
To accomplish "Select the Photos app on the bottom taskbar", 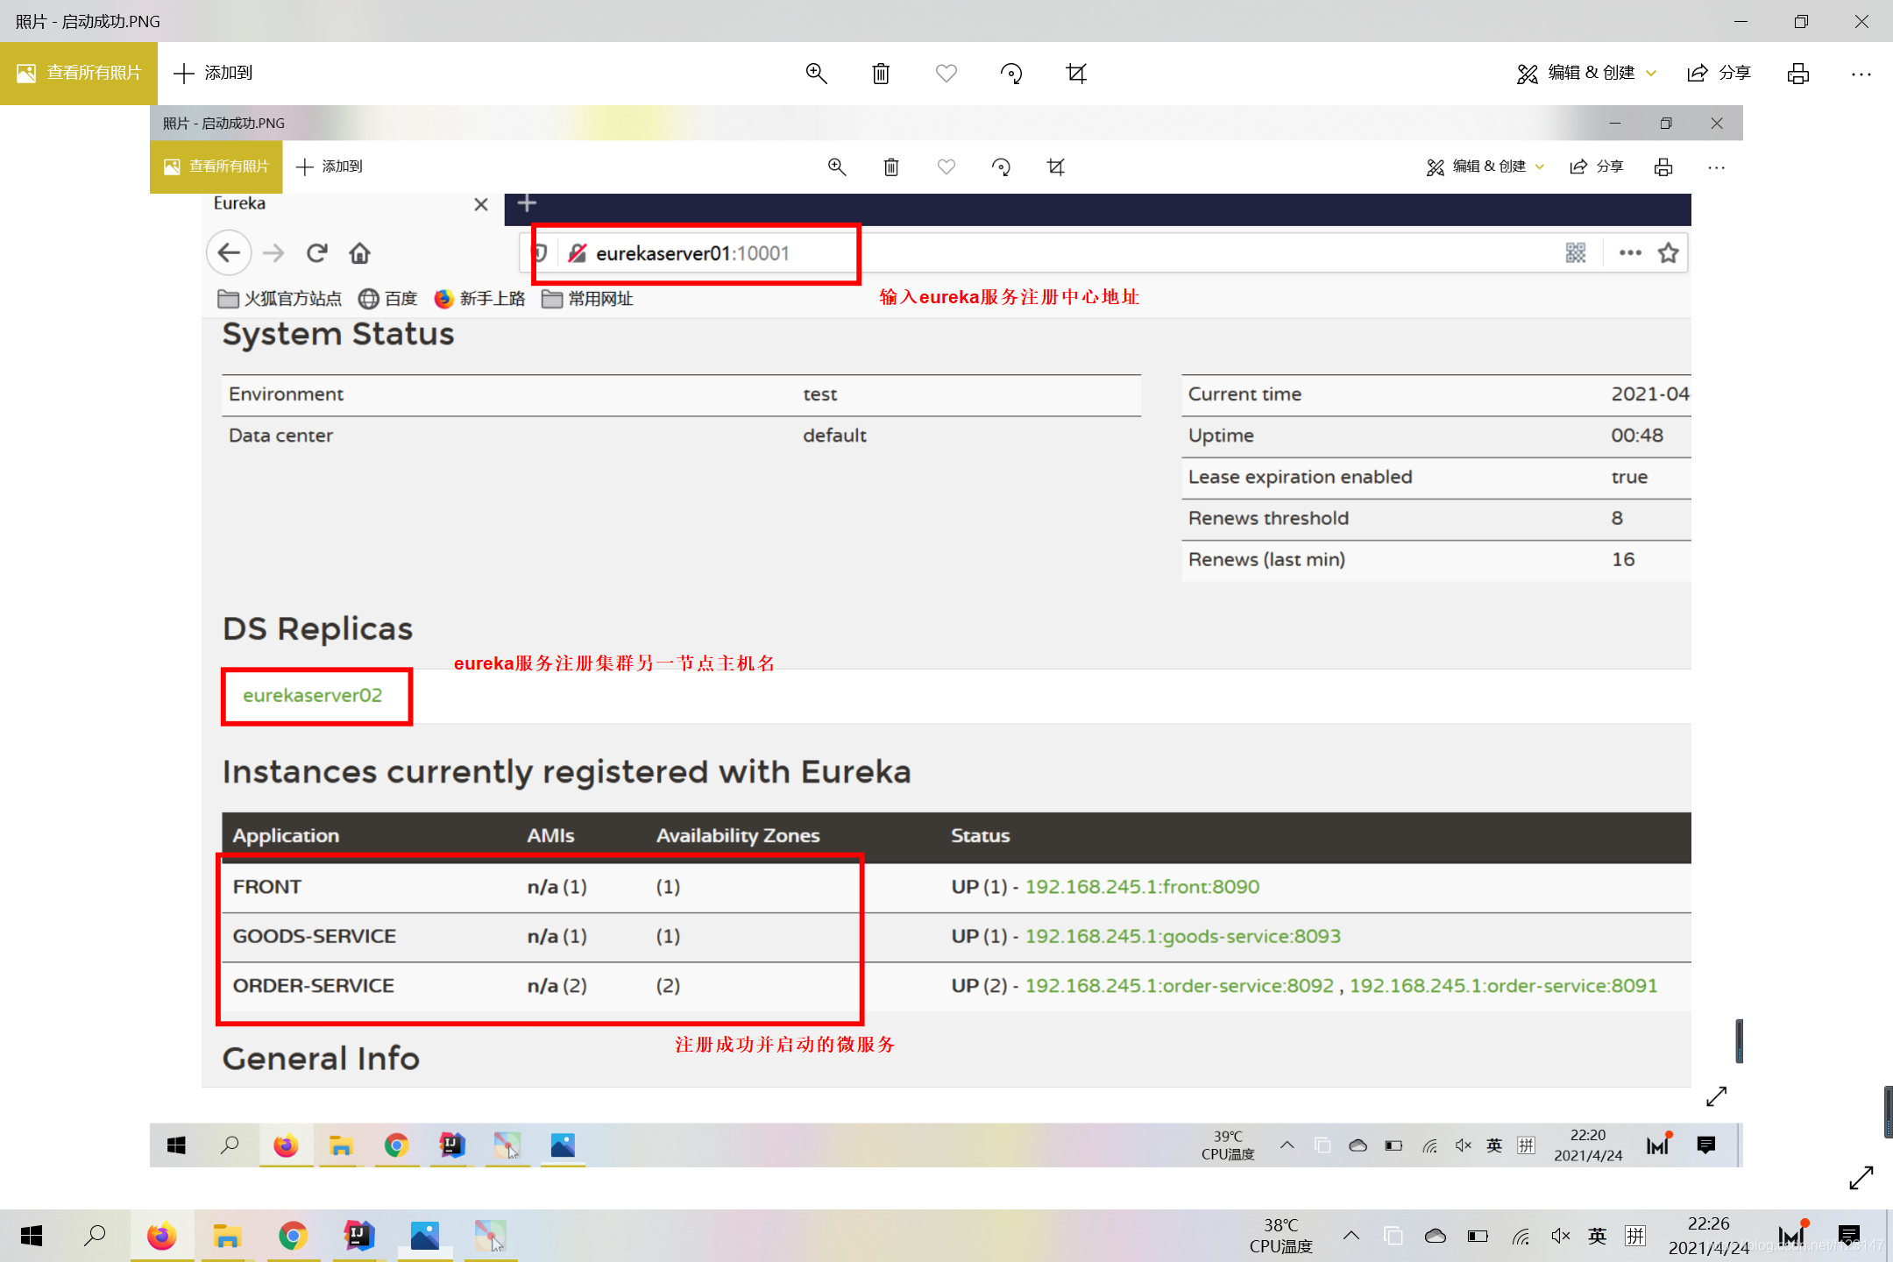I will pyautogui.click(x=424, y=1236).
